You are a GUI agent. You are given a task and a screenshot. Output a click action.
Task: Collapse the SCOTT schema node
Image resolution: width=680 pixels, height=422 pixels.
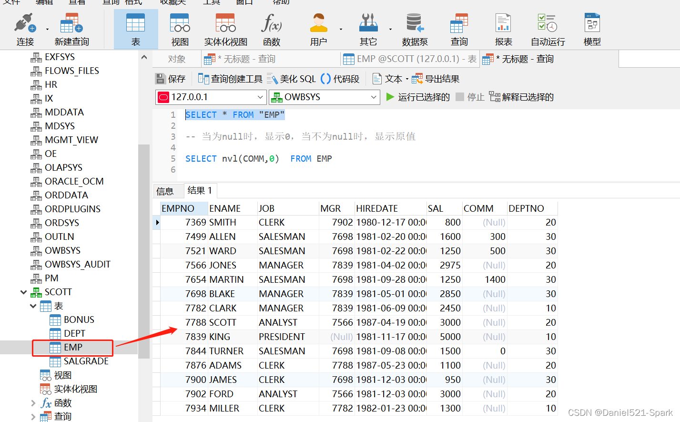23,292
